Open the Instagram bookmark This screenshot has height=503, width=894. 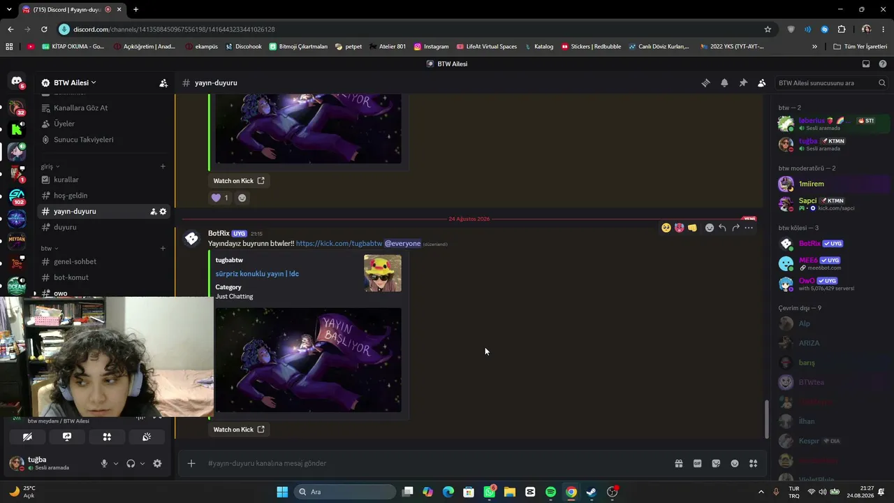tap(431, 47)
